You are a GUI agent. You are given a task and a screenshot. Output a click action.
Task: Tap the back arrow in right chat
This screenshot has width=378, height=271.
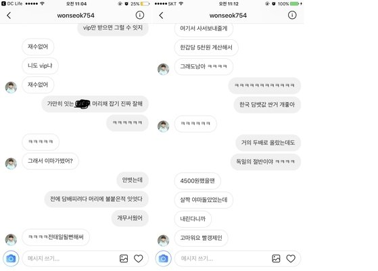(x=162, y=16)
